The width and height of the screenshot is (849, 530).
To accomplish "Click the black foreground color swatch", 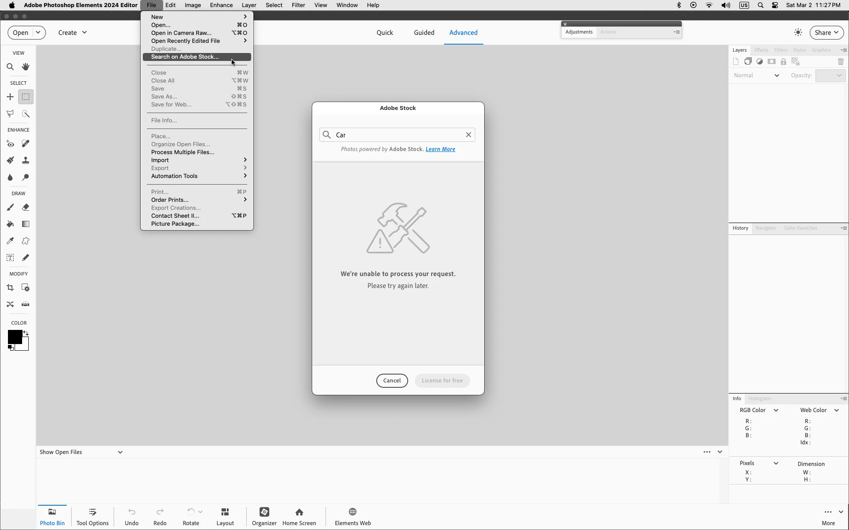I will point(14,337).
